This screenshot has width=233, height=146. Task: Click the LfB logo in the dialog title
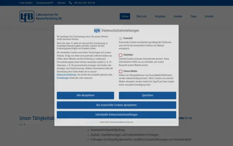(97, 30)
